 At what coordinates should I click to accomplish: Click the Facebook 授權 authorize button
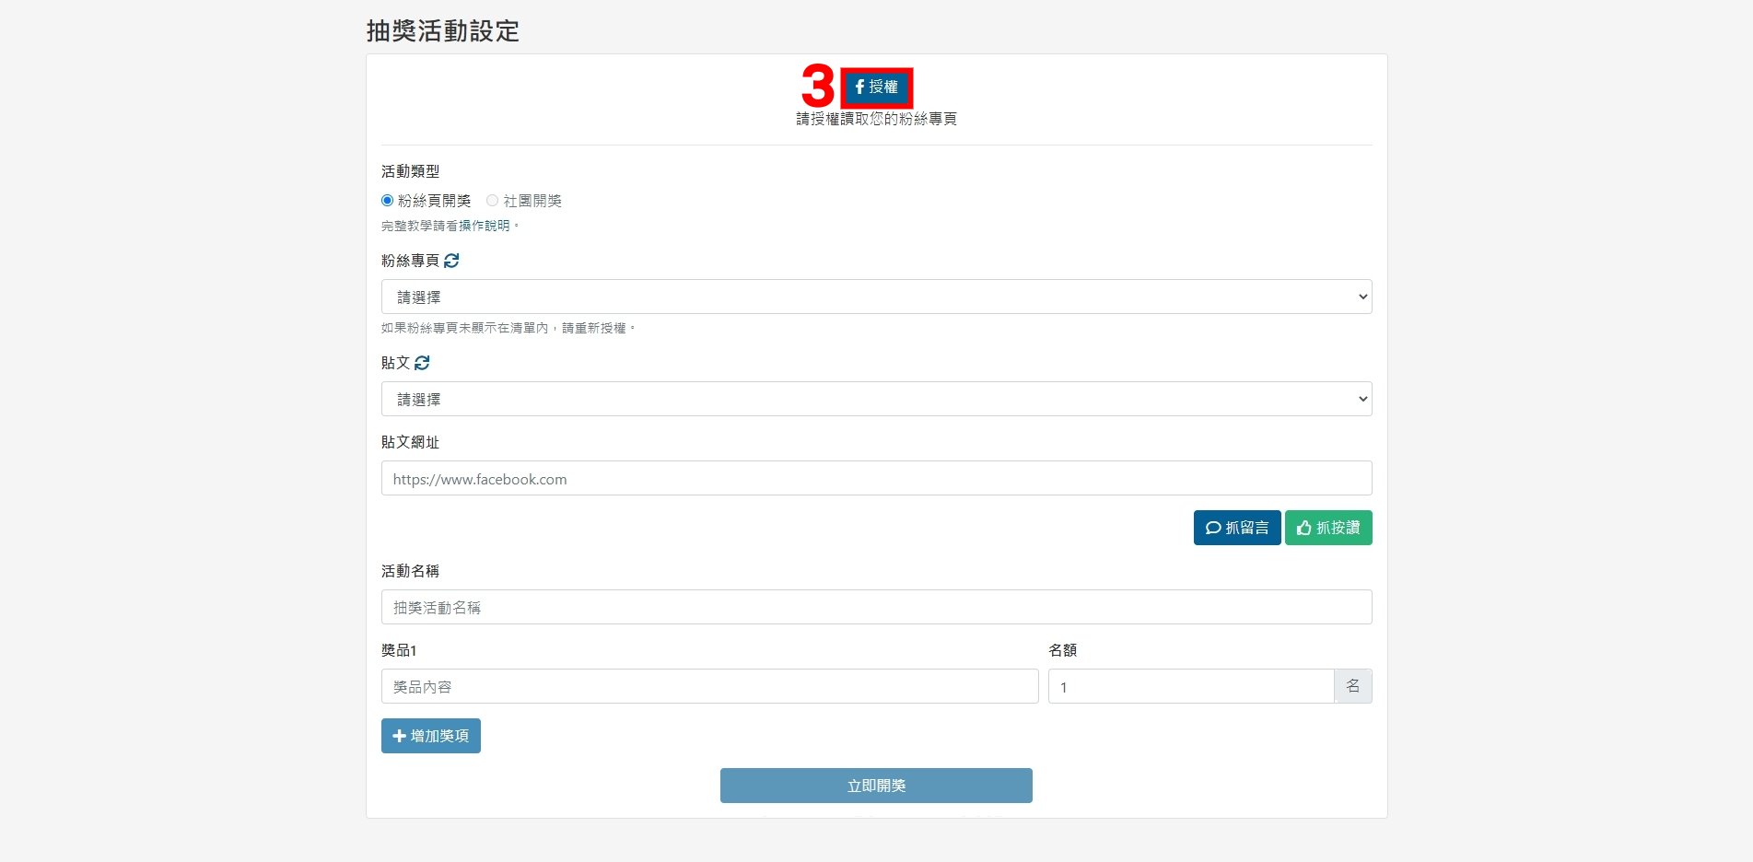(x=876, y=87)
